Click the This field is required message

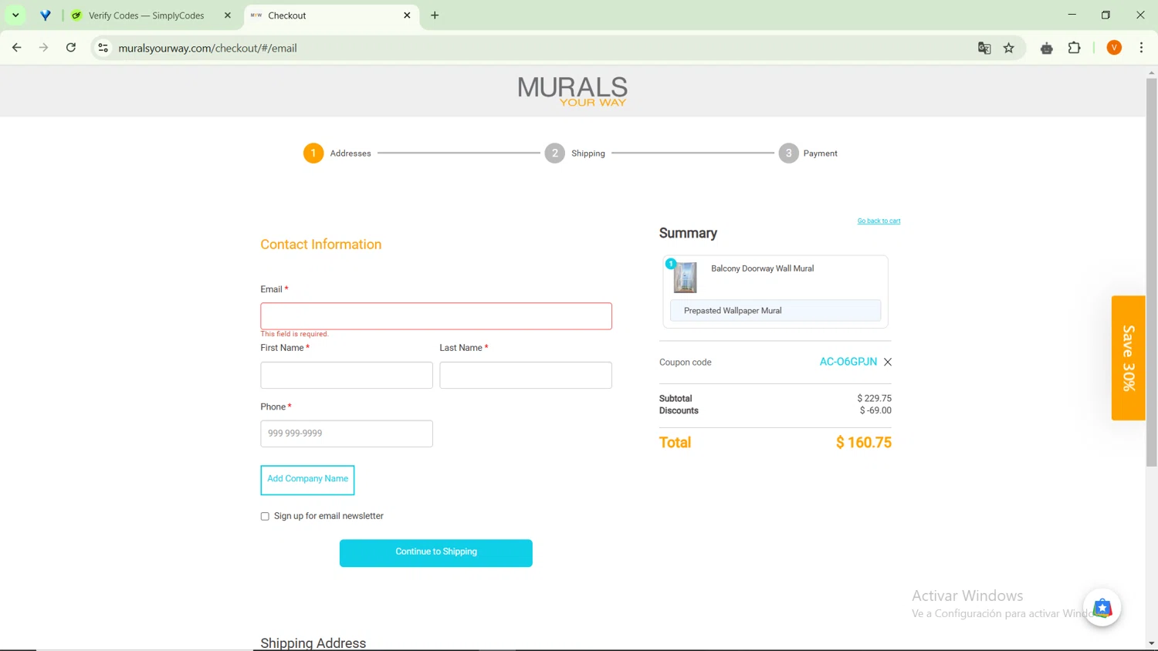pyautogui.click(x=294, y=334)
